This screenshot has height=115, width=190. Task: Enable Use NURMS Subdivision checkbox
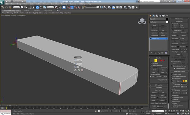(172, 76)
